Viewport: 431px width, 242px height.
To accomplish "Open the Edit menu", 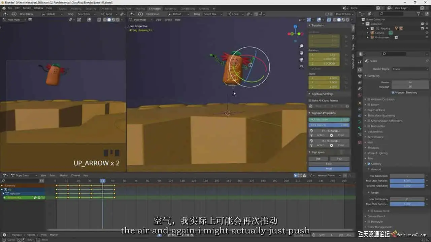I will click(17, 8).
